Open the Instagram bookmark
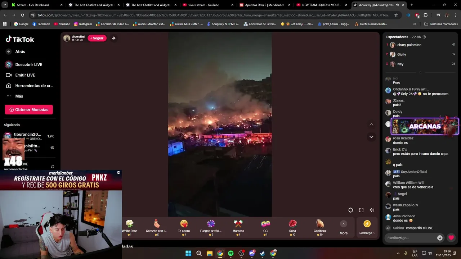461x259 pixels. point(83,24)
